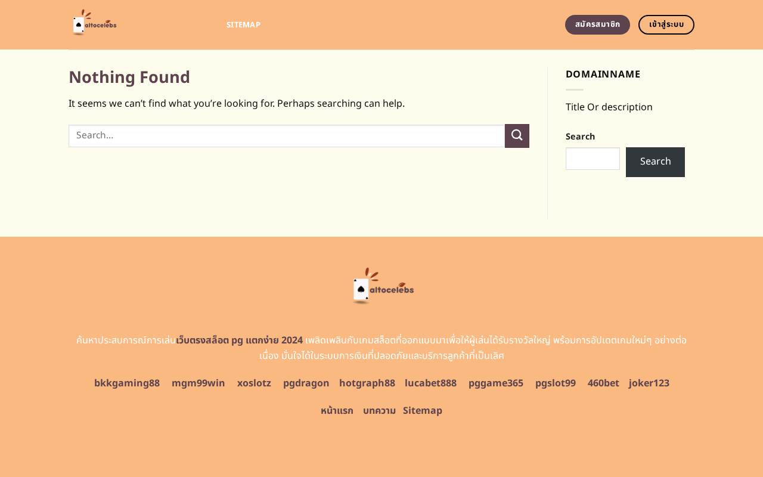This screenshot has width=763, height=477.
Task: Open the lucabet888 footer link
Action: [430, 383]
